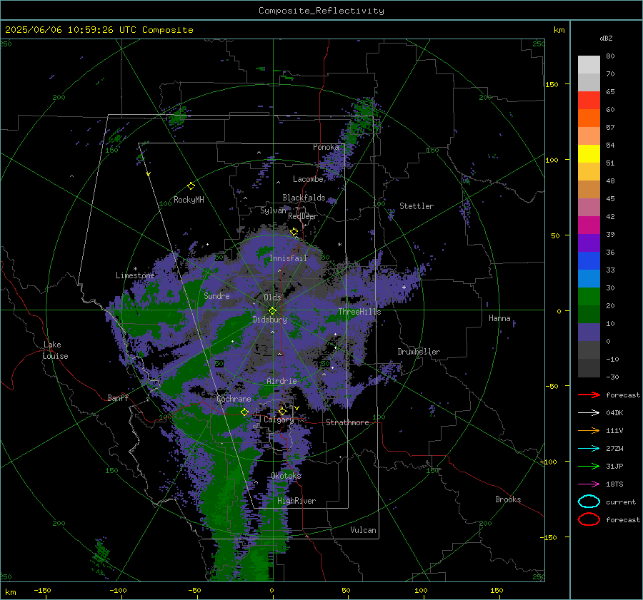Select the red forecast ellipse in legend
Image resolution: width=643 pixels, height=600 pixels.
(589, 519)
